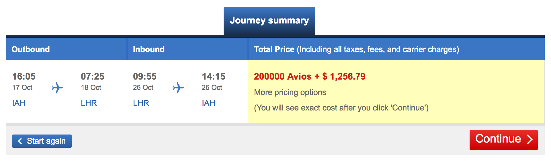This screenshot has width=551, height=166.
Task: Click the 16:05 outbound departure time
Action: tap(24, 76)
